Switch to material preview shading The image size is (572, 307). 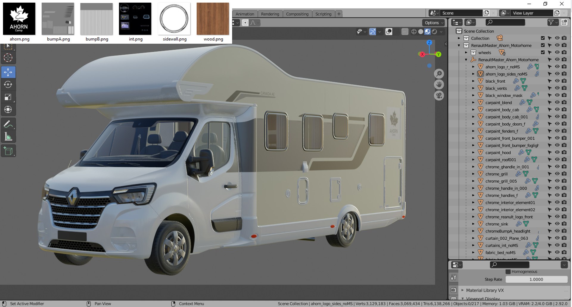428,32
